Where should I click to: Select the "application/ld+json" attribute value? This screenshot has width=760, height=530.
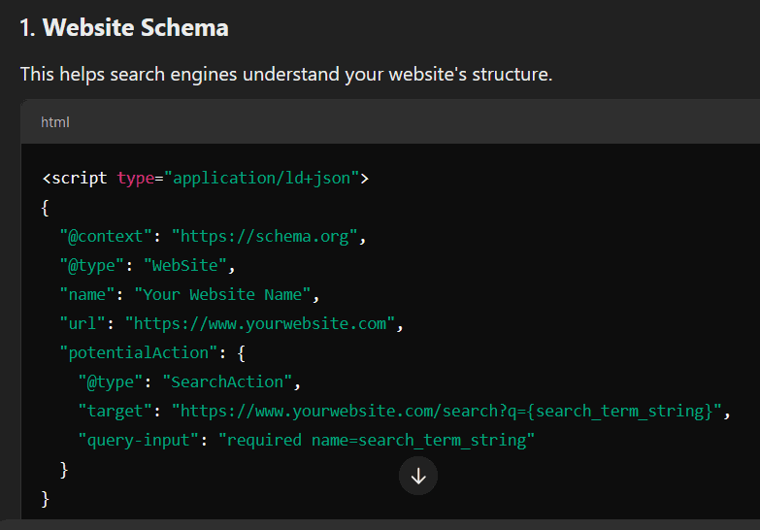tap(262, 178)
